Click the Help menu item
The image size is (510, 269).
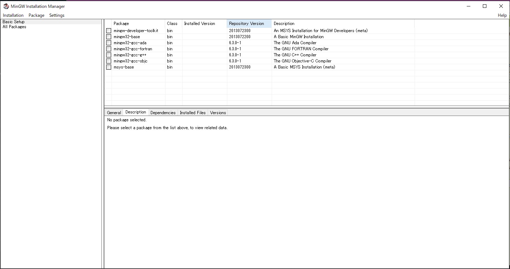point(502,15)
